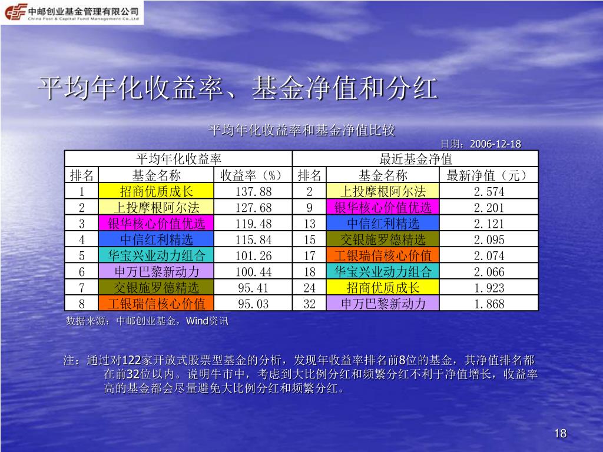Click "申万巴黎新动力" beside yield 100.44
The height and width of the screenshot is (452, 603).
pos(156,271)
